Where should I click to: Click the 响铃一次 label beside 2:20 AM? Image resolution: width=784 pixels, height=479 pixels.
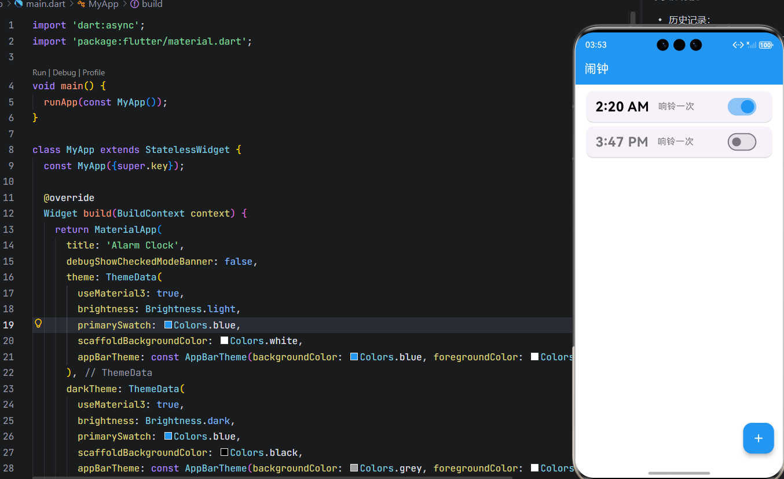676,107
